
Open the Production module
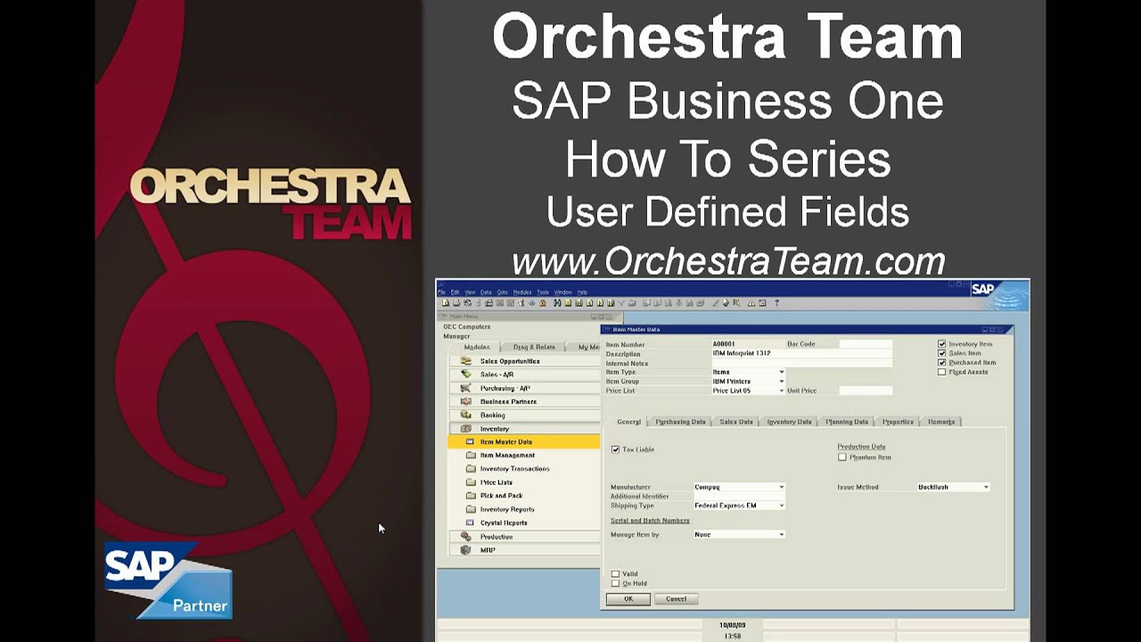click(524, 537)
